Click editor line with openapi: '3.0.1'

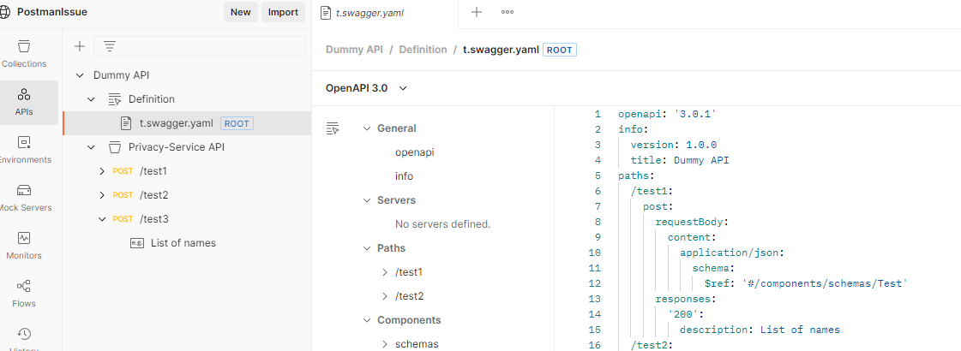(668, 115)
